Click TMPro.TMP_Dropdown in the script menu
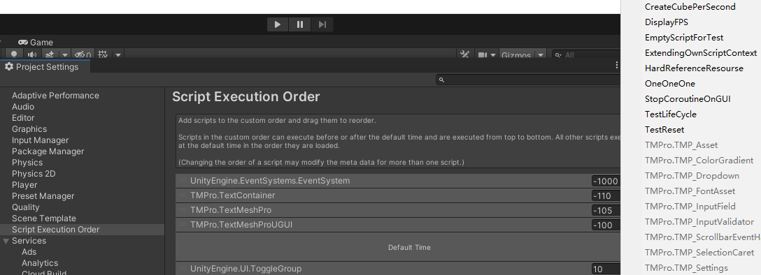The width and height of the screenshot is (761, 275). (x=692, y=176)
